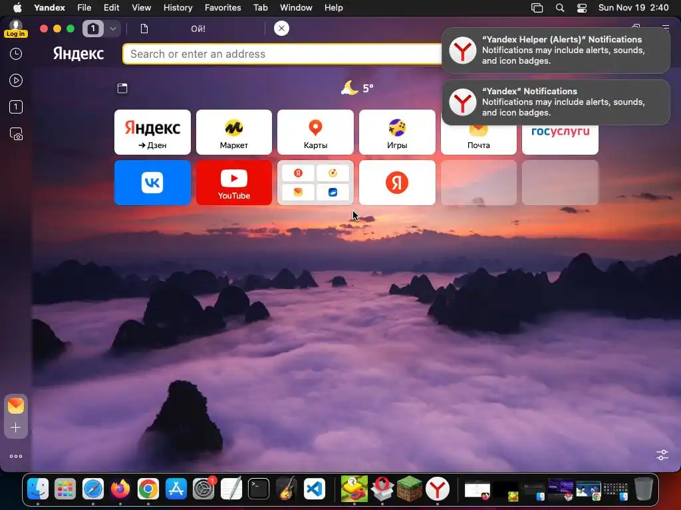Open Firefox from the dock
The height and width of the screenshot is (510, 681).
point(120,489)
